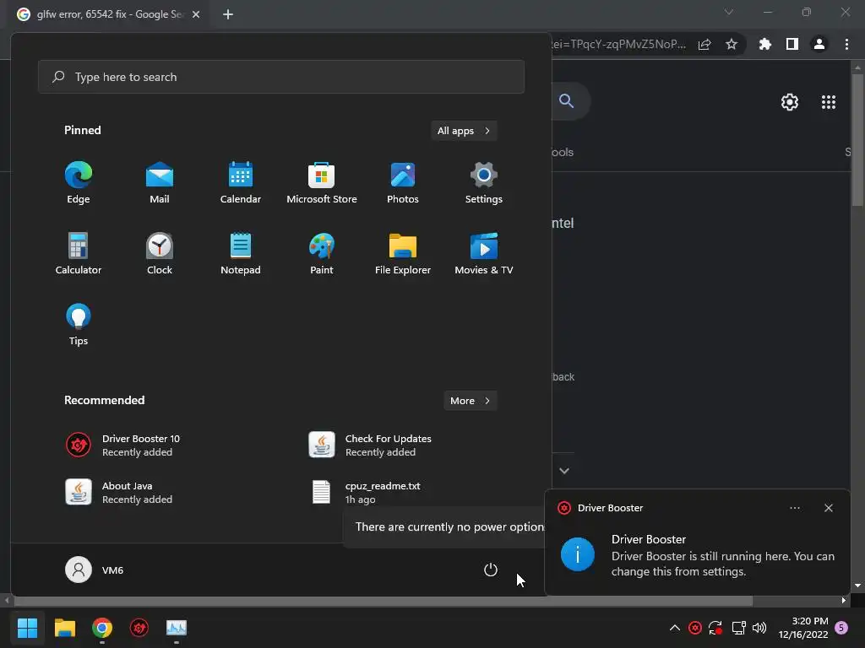Click the Google search magnifier button
The height and width of the screenshot is (648, 865).
567,101
